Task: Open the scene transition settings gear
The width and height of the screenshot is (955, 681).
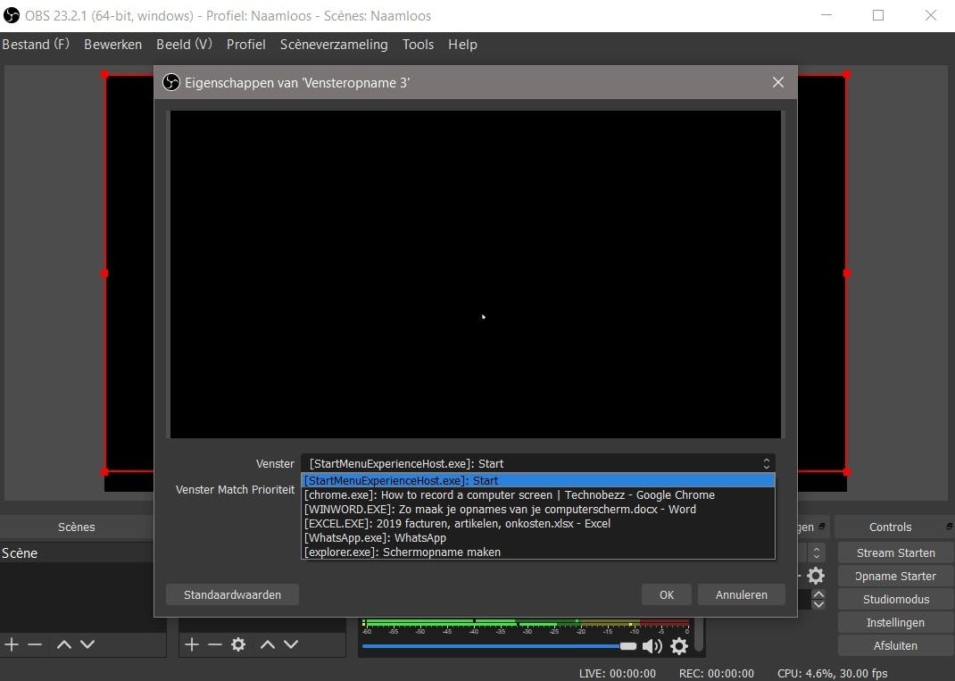Action: point(816,576)
